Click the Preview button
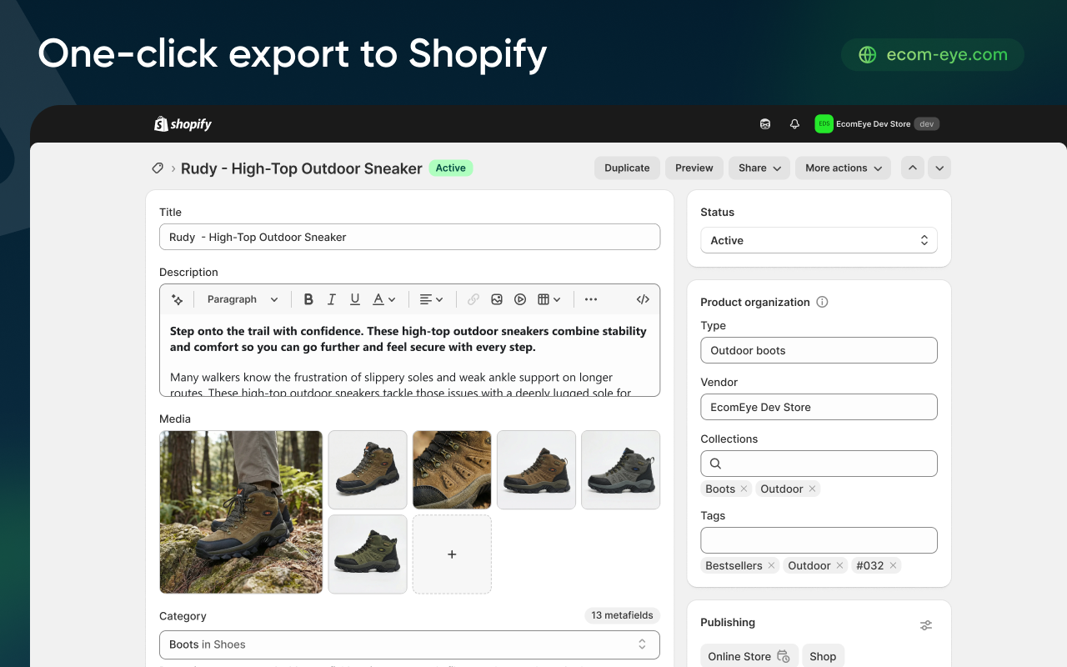 click(x=694, y=168)
